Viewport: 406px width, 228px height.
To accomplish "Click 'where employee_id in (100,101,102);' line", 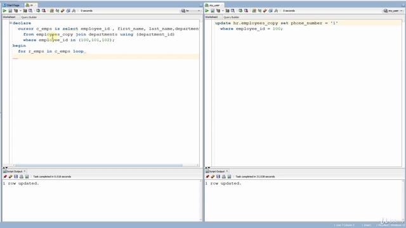I will click(69, 40).
